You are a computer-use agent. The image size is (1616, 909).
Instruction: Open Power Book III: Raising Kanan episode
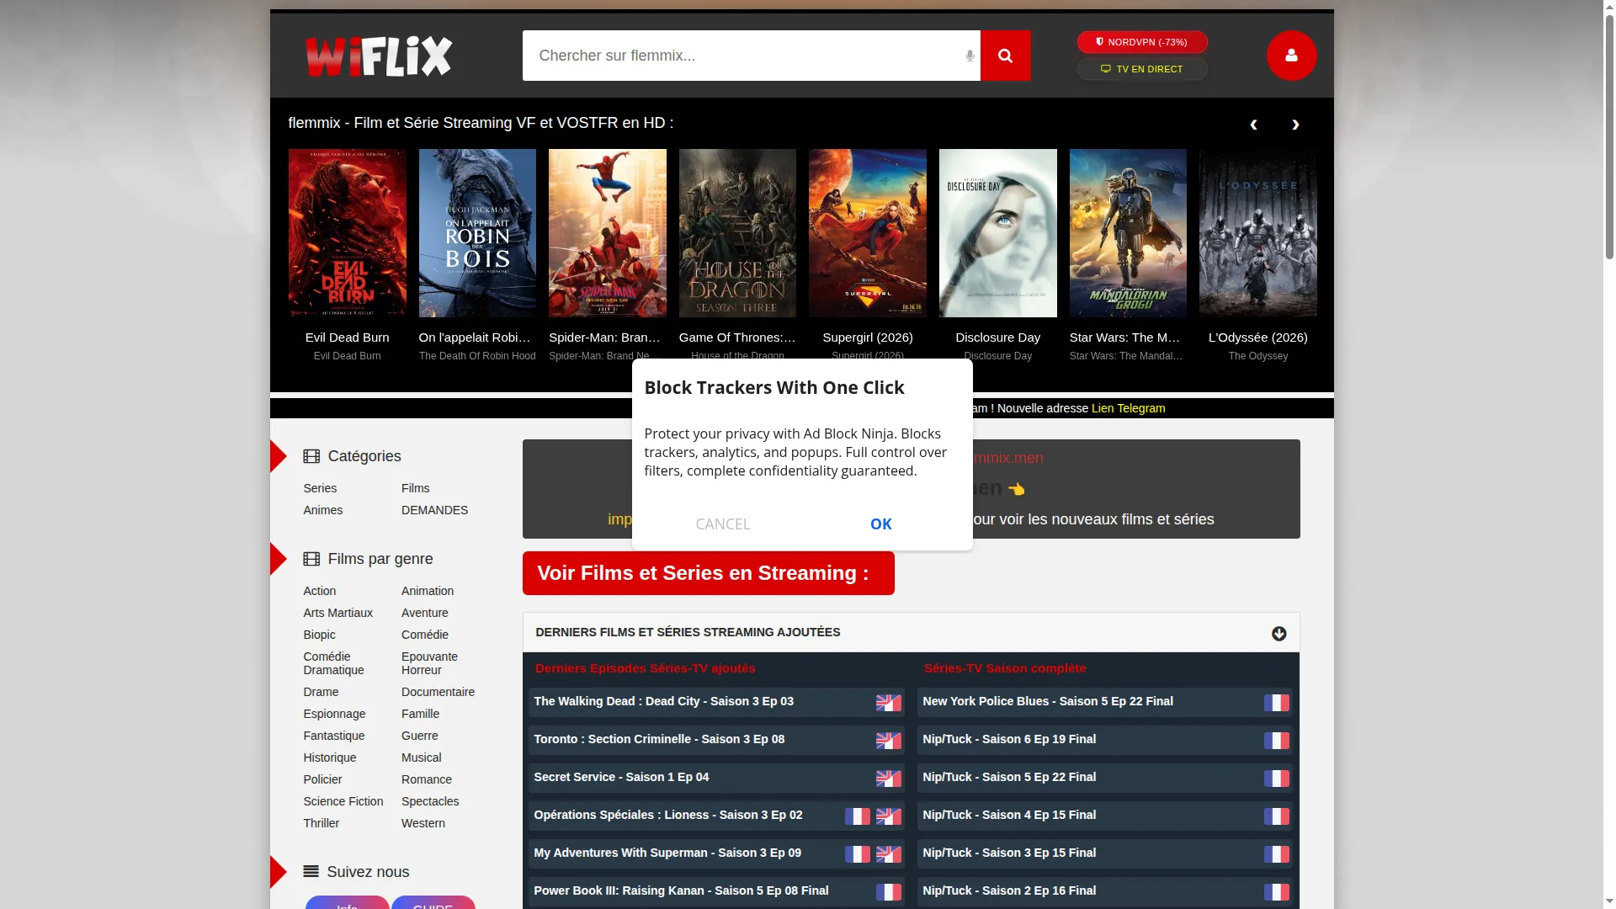[x=717, y=891]
